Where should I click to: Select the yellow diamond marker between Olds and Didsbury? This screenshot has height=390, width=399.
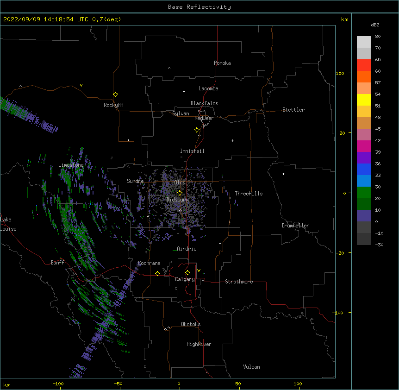pos(180,193)
